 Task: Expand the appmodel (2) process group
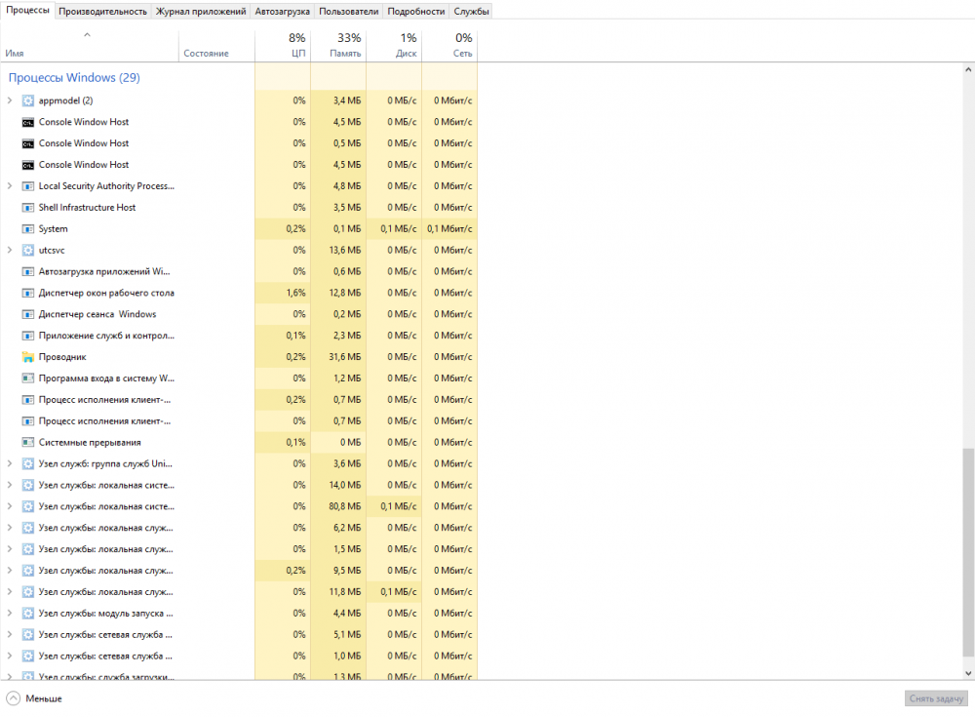[10, 100]
